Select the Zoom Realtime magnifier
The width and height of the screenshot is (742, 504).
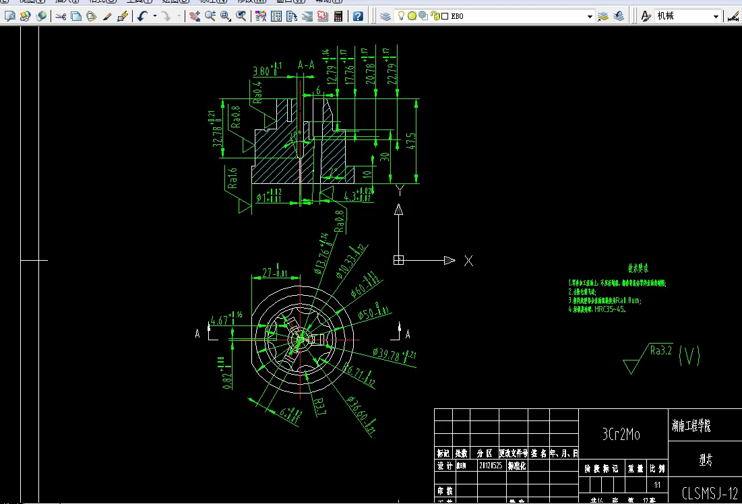pyautogui.click(x=210, y=17)
